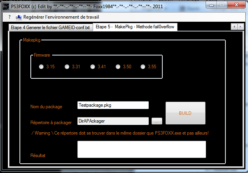Select the Etape 5 MakePkg tab
Viewport: 248px width, 173px height.
coord(135,27)
